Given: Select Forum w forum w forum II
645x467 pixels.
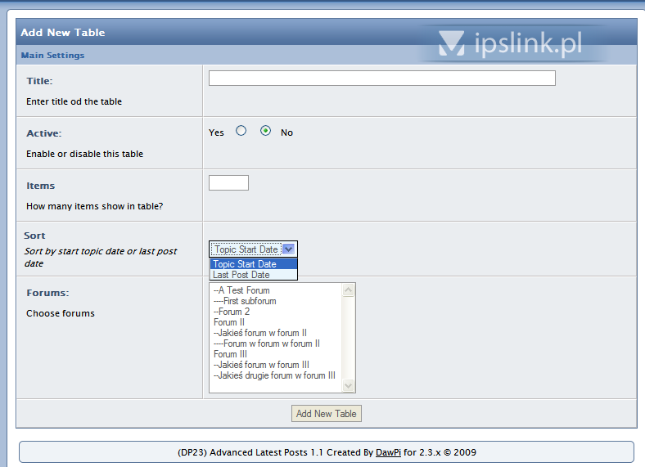Looking at the screenshot, I should tap(267, 344).
